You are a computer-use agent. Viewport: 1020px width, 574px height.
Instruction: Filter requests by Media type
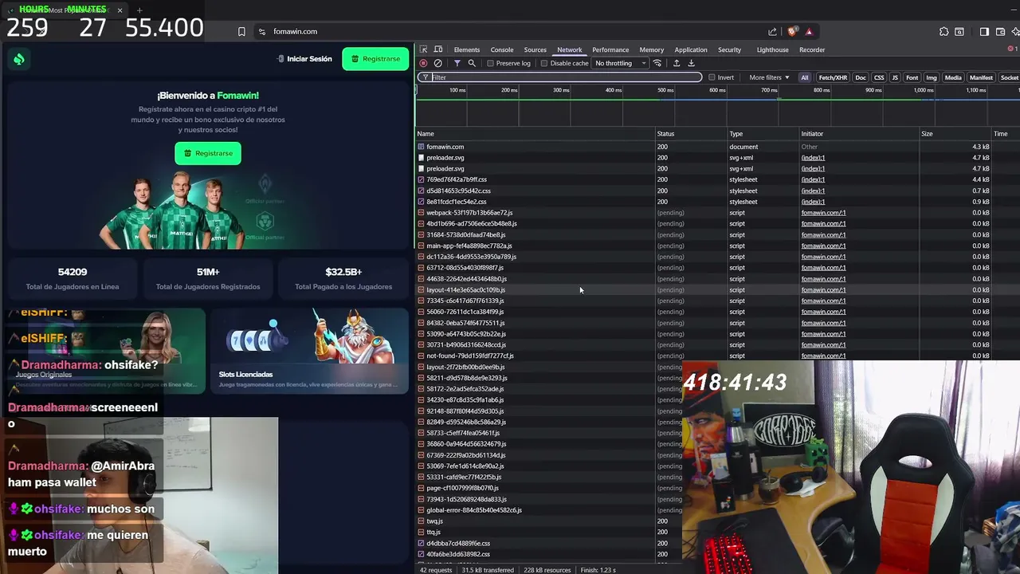tap(953, 77)
